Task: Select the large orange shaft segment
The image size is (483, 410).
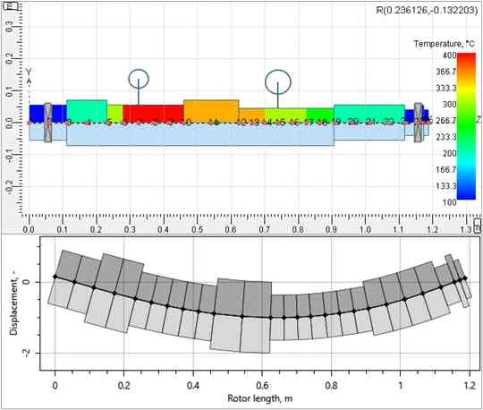Action: tap(211, 111)
